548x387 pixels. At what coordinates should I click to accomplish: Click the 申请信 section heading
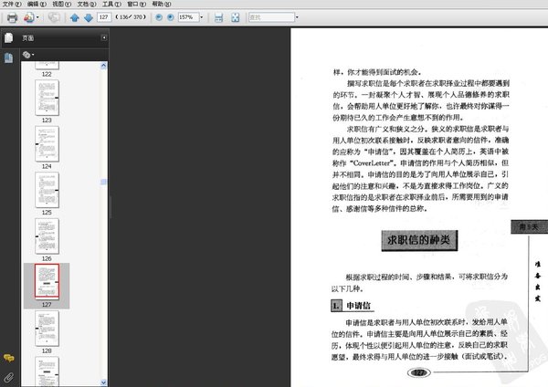[x=358, y=306]
